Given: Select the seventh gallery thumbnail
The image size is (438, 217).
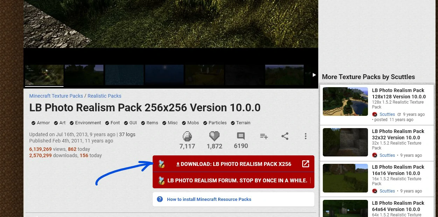Looking at the screenshot, I should pos(284,75).
